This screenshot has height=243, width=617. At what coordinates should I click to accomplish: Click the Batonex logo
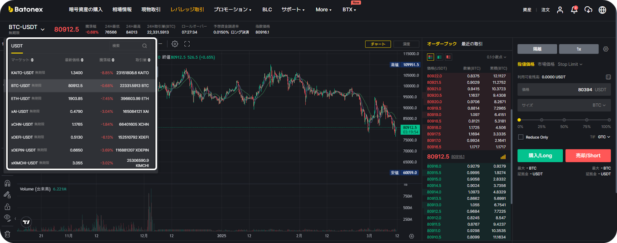(25, 9)
